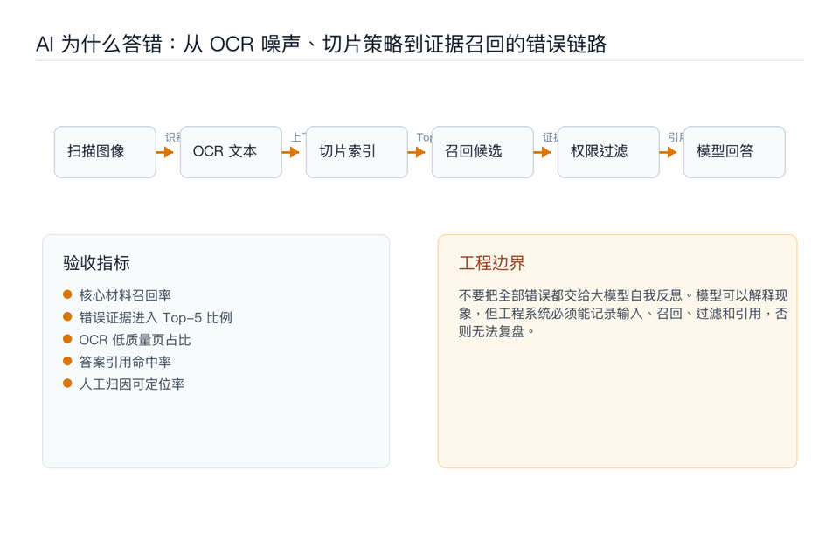The height and width of the screenshot is (540, 839).
Task: Click the paragraph starting with 不要把全部错误
Action: tap(623, 313)
